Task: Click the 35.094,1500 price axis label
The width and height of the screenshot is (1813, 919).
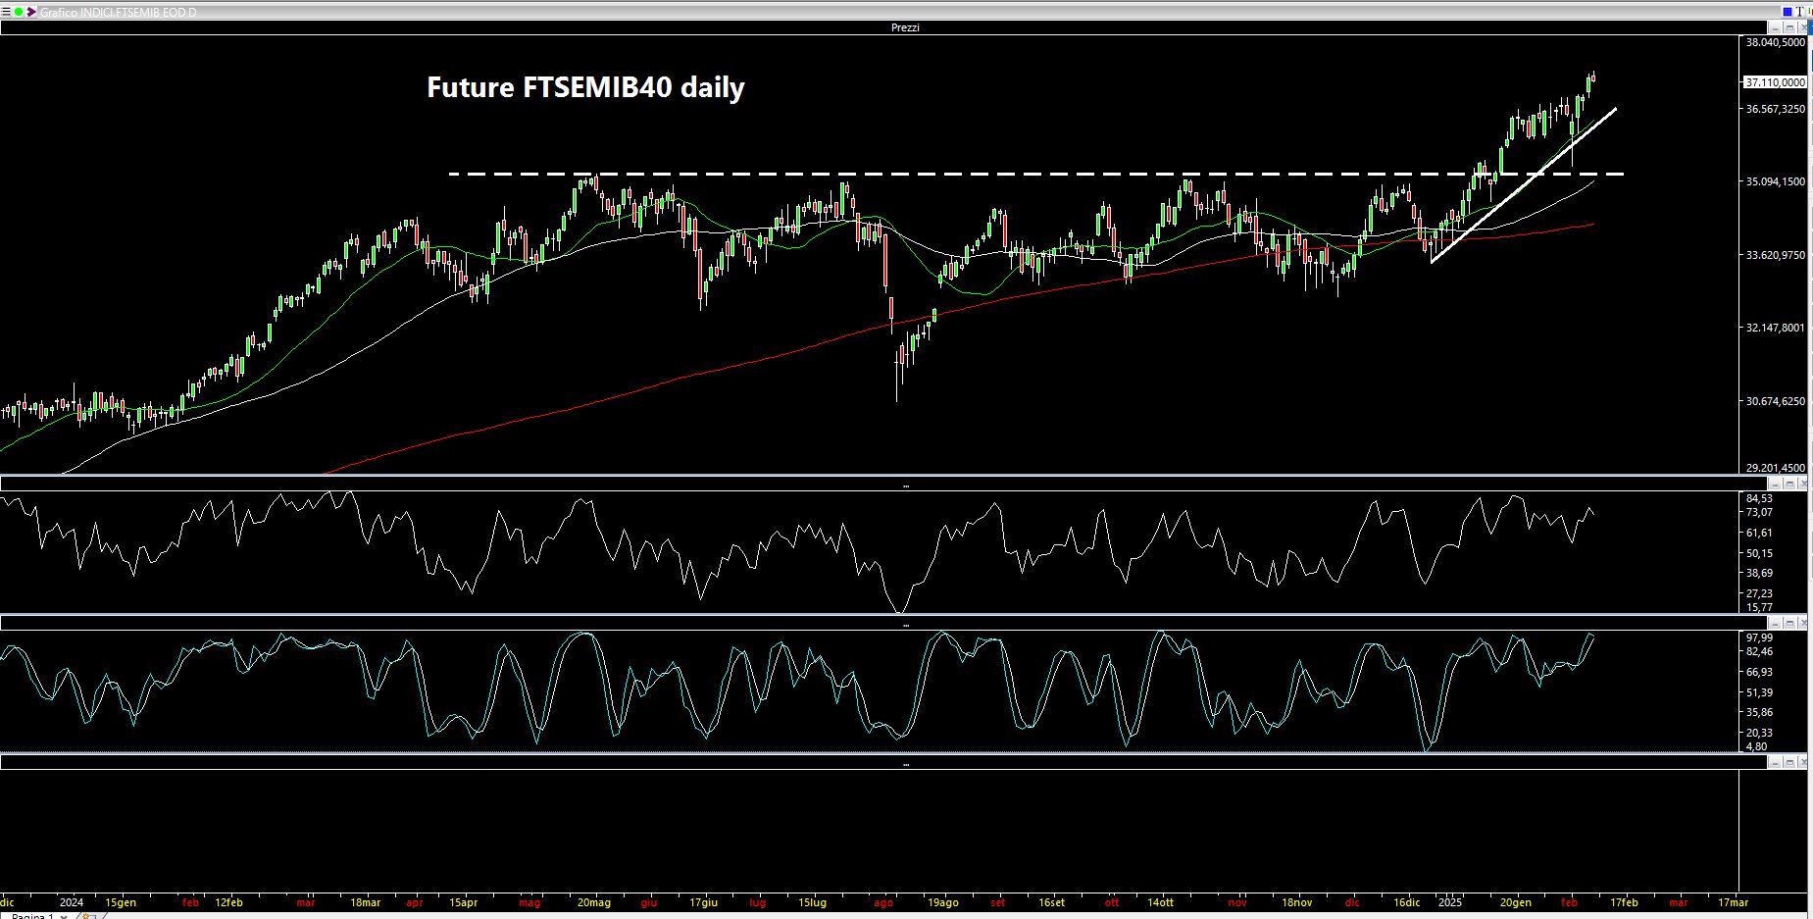Action: point(1775,181)
